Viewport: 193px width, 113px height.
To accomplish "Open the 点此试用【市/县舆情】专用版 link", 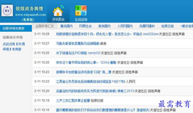I will [14, 47].
